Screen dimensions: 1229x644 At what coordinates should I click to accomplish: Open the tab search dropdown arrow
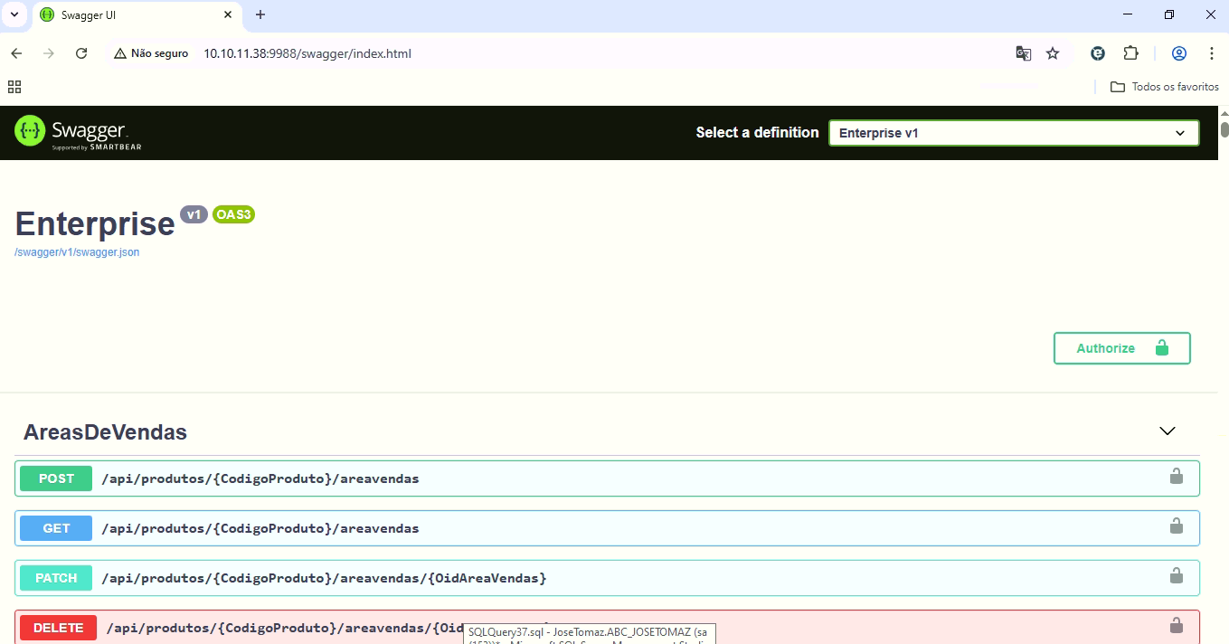point(14,14)
